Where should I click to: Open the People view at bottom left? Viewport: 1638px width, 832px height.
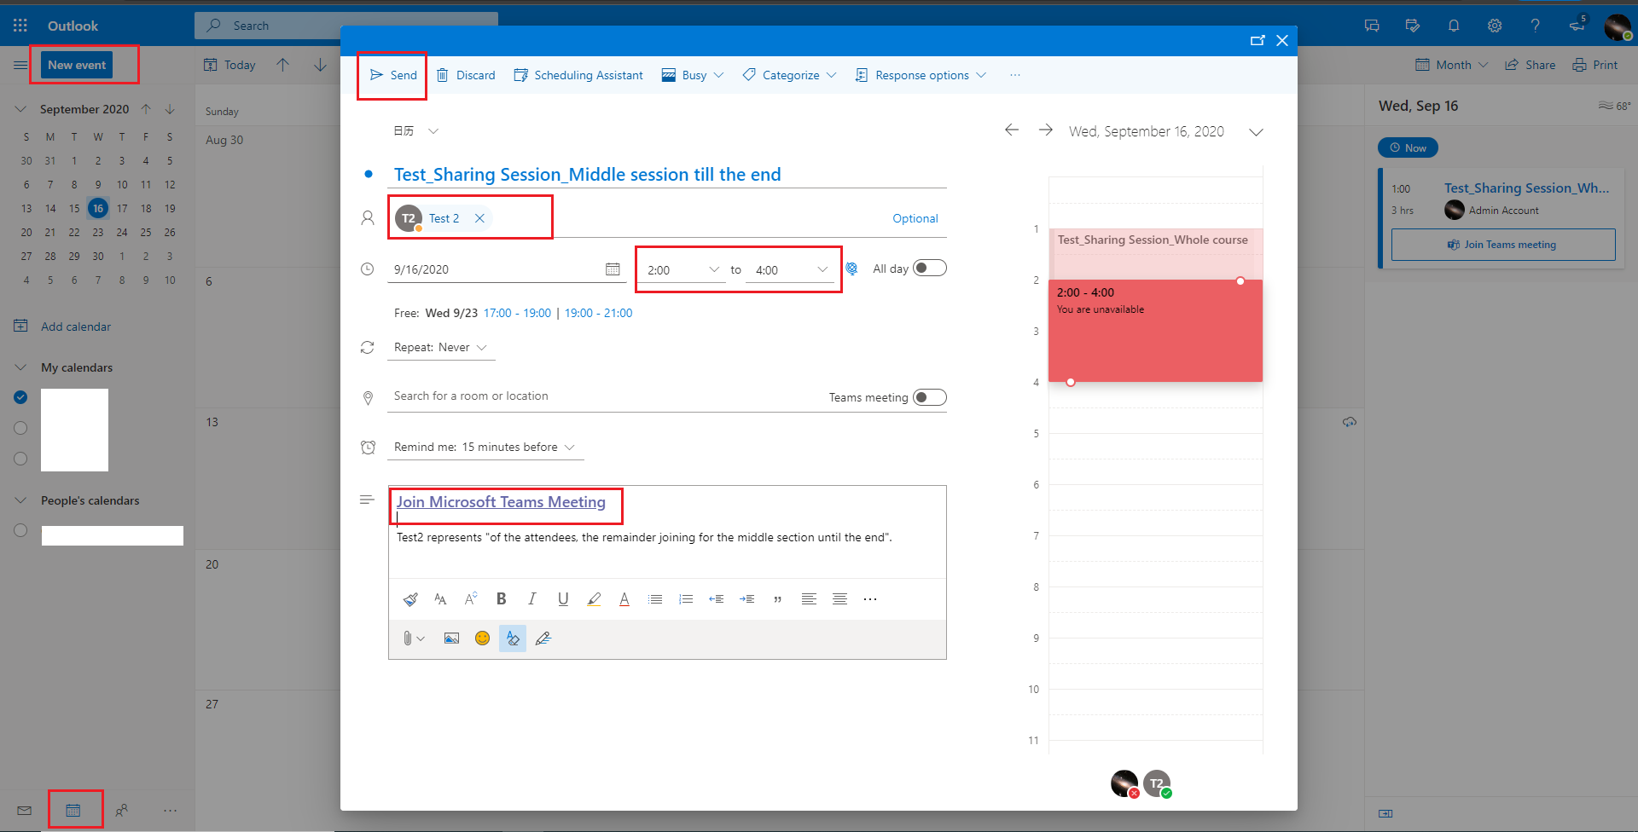122,810
